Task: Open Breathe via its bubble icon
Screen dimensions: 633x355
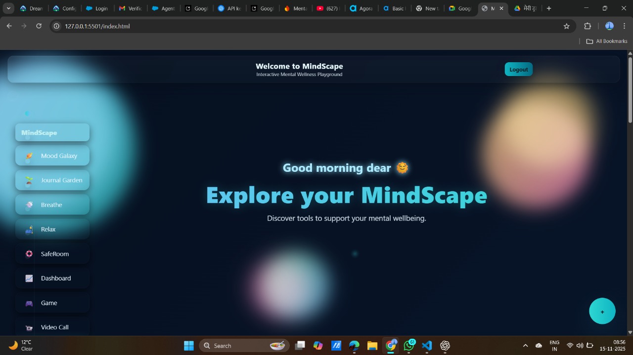Action: tap(29, 204)
